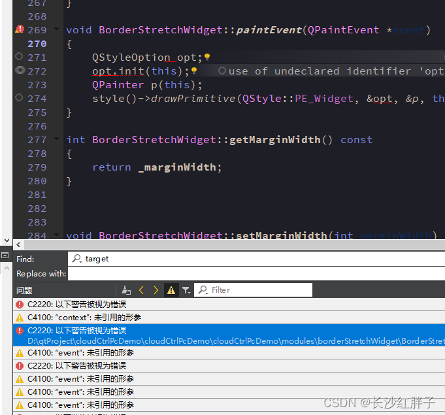Collapse the paintEvent function fold arrow
This screenshot has height=415, width=445.
56,29
